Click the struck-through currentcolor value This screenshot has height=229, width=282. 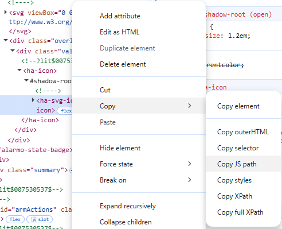pyautogui.click(x=225, y=65)
